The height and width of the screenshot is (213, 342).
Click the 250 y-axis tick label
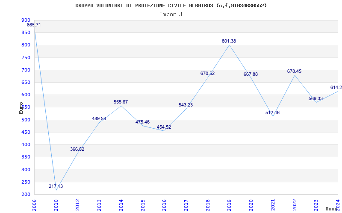point(26,182)
